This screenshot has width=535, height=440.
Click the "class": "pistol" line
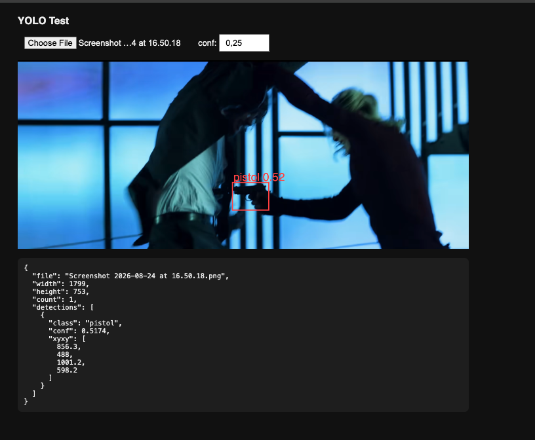85,323
